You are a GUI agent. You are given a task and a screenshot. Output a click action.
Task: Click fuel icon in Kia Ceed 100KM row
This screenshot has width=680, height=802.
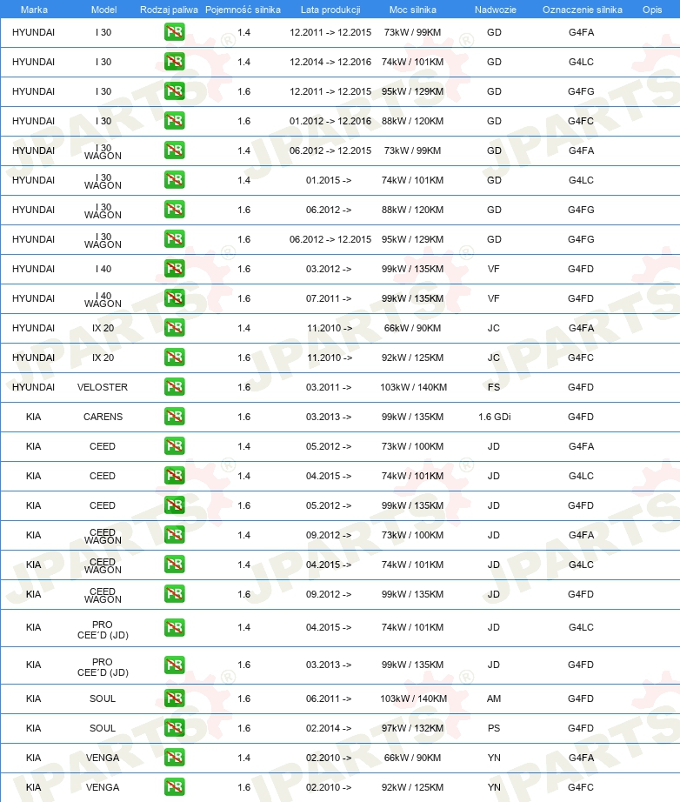174,446
